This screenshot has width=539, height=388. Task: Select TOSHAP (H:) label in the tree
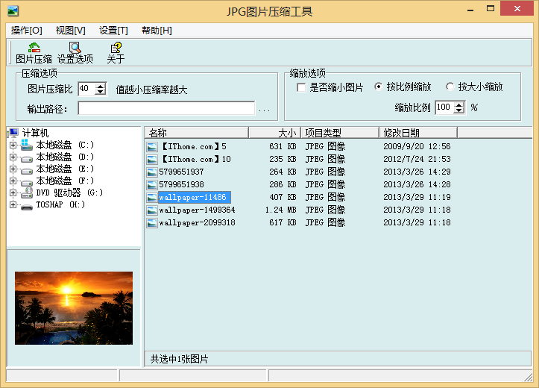60,204
